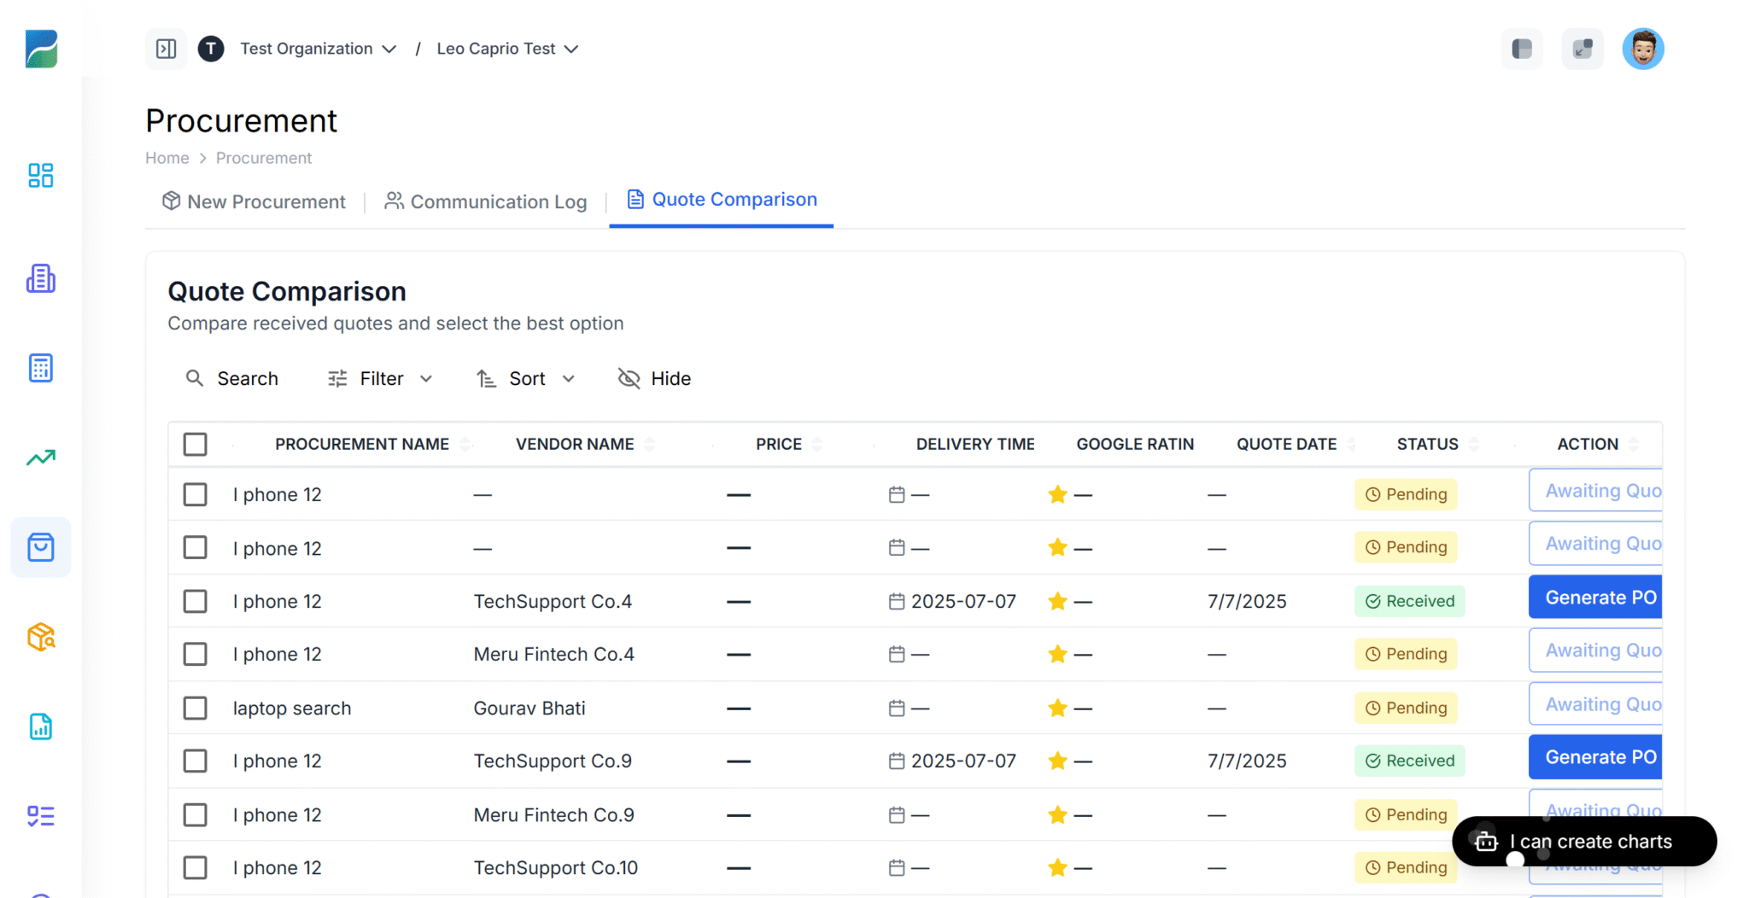
Task: Select the procurement shopping bag icon
Action: [40, 547]
